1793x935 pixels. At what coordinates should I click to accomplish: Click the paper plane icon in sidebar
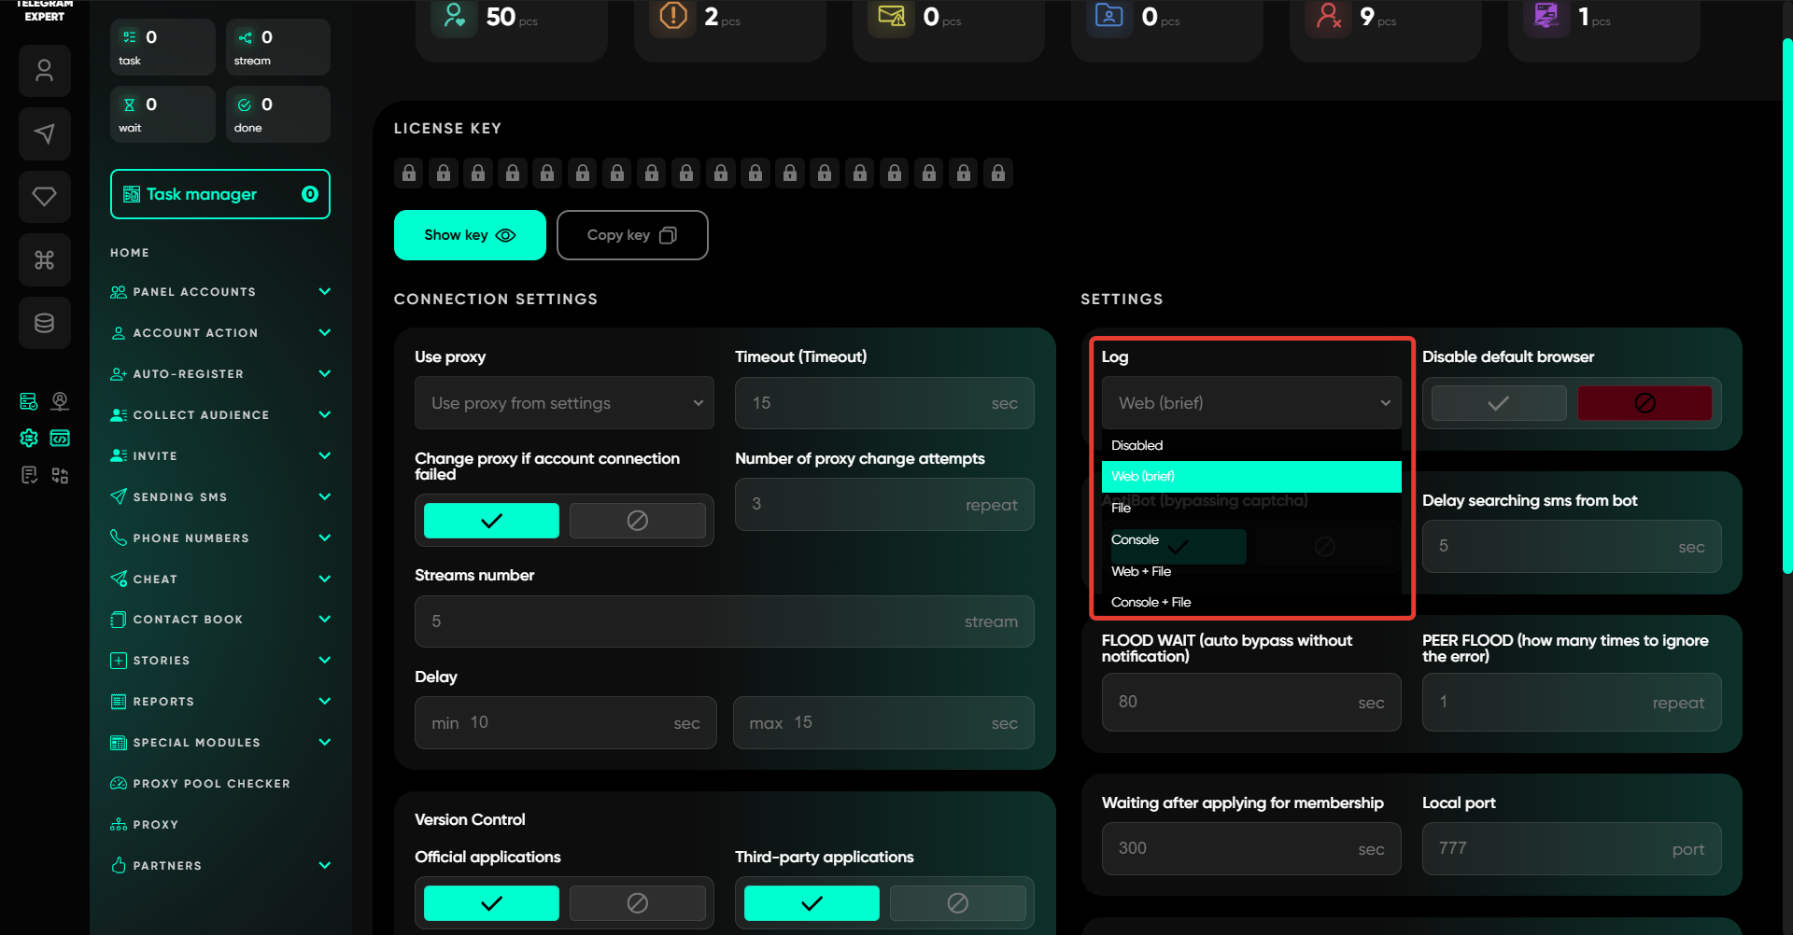44,133
